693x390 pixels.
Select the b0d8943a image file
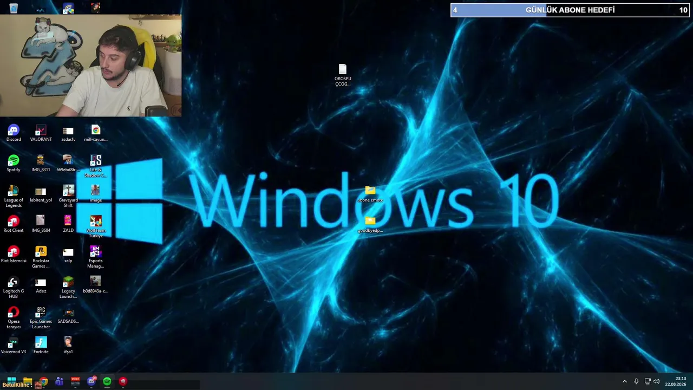tap(96, 285)
